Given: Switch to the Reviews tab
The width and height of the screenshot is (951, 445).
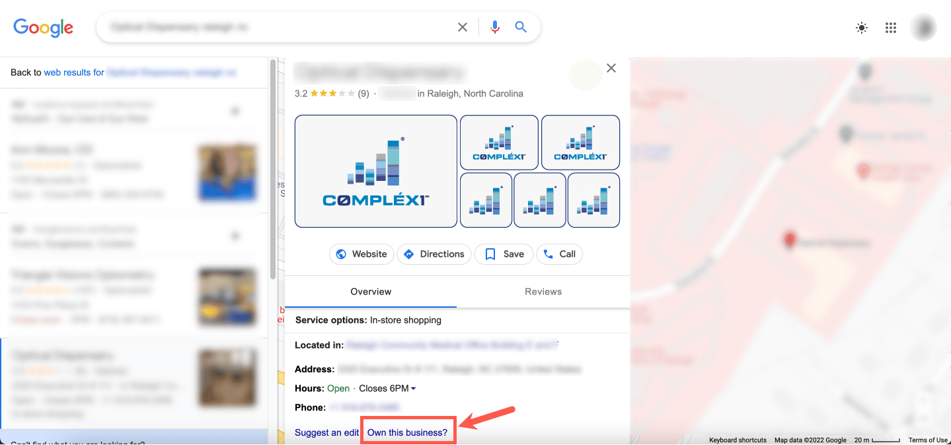Looking at the screenshot, I should [x=543, y=291].
